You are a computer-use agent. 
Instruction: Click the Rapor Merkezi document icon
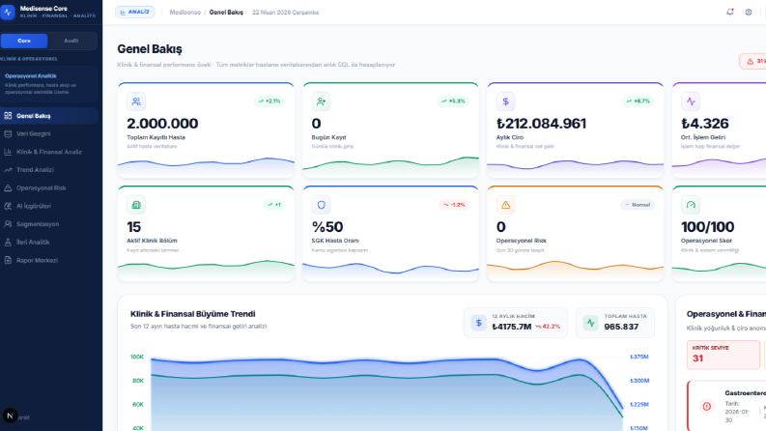tap(8, 261)
